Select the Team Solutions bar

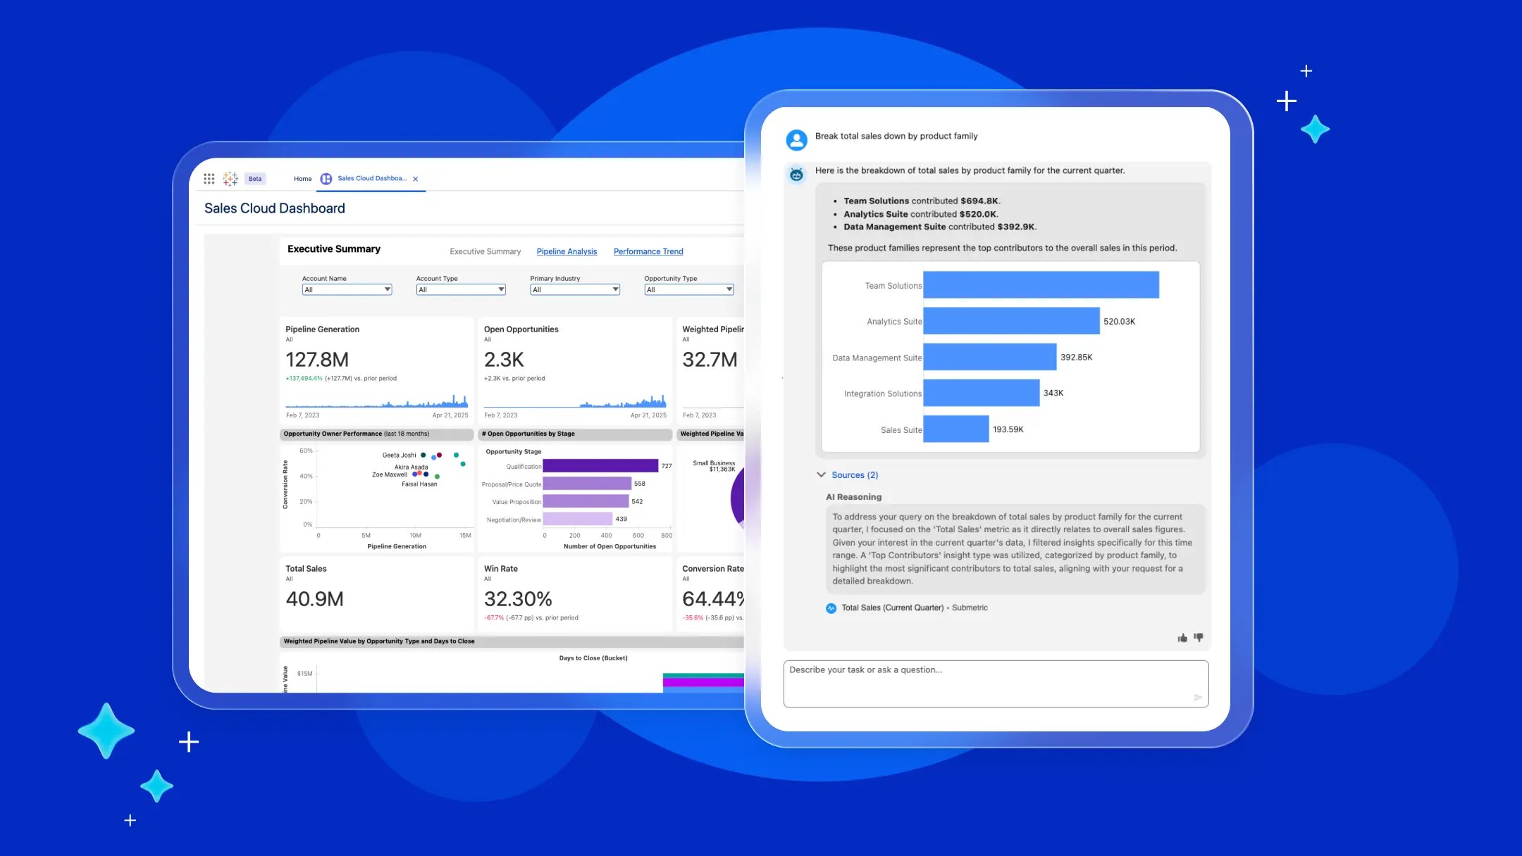(1041, 285)
